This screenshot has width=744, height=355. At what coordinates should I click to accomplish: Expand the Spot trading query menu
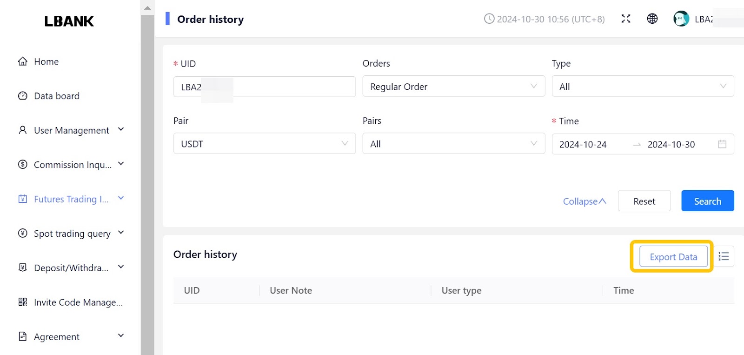72,234
